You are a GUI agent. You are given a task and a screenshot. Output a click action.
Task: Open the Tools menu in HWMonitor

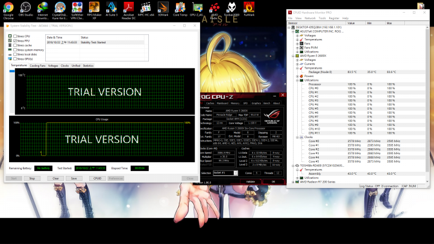pos(322,18)
